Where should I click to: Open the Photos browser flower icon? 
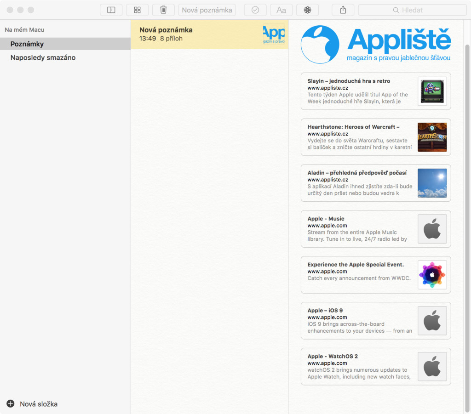(x=307, y=10)
